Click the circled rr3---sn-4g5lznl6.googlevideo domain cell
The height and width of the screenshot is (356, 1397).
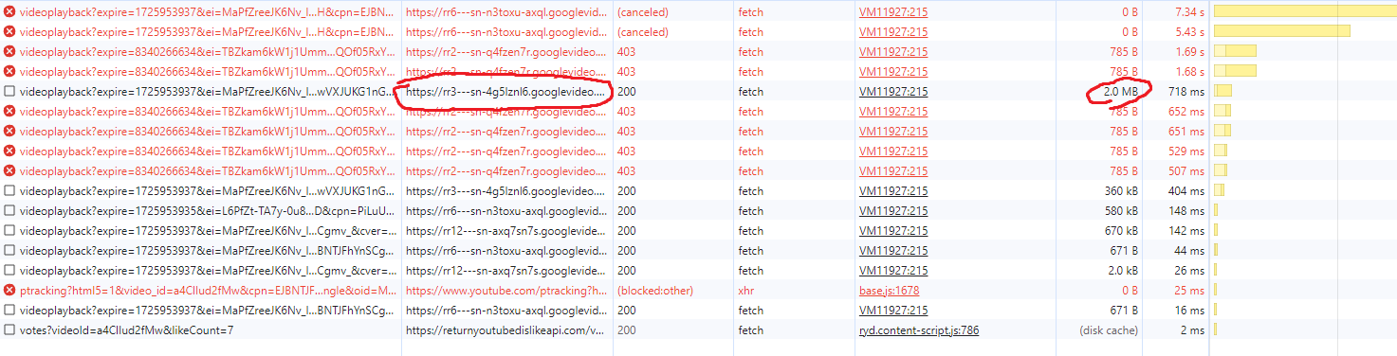pyautogui.click(x=505, y=92)
